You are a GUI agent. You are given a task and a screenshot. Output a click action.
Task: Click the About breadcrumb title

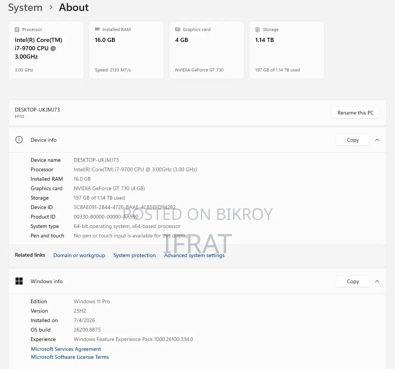click(74, 8)
